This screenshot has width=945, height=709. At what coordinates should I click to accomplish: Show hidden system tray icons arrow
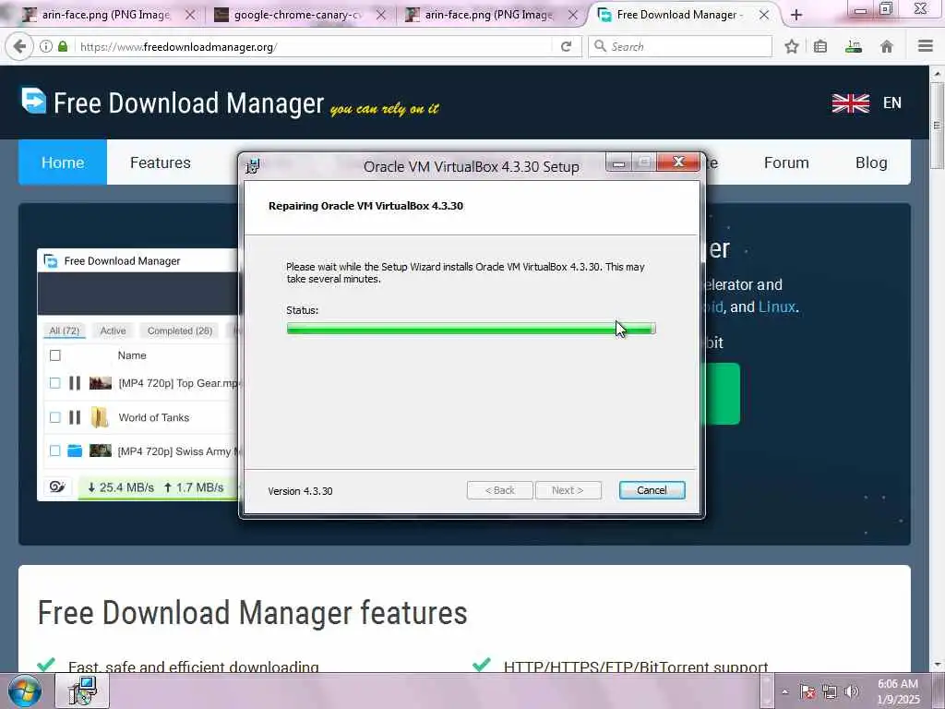pyautogui.click(x=784, y=692)
